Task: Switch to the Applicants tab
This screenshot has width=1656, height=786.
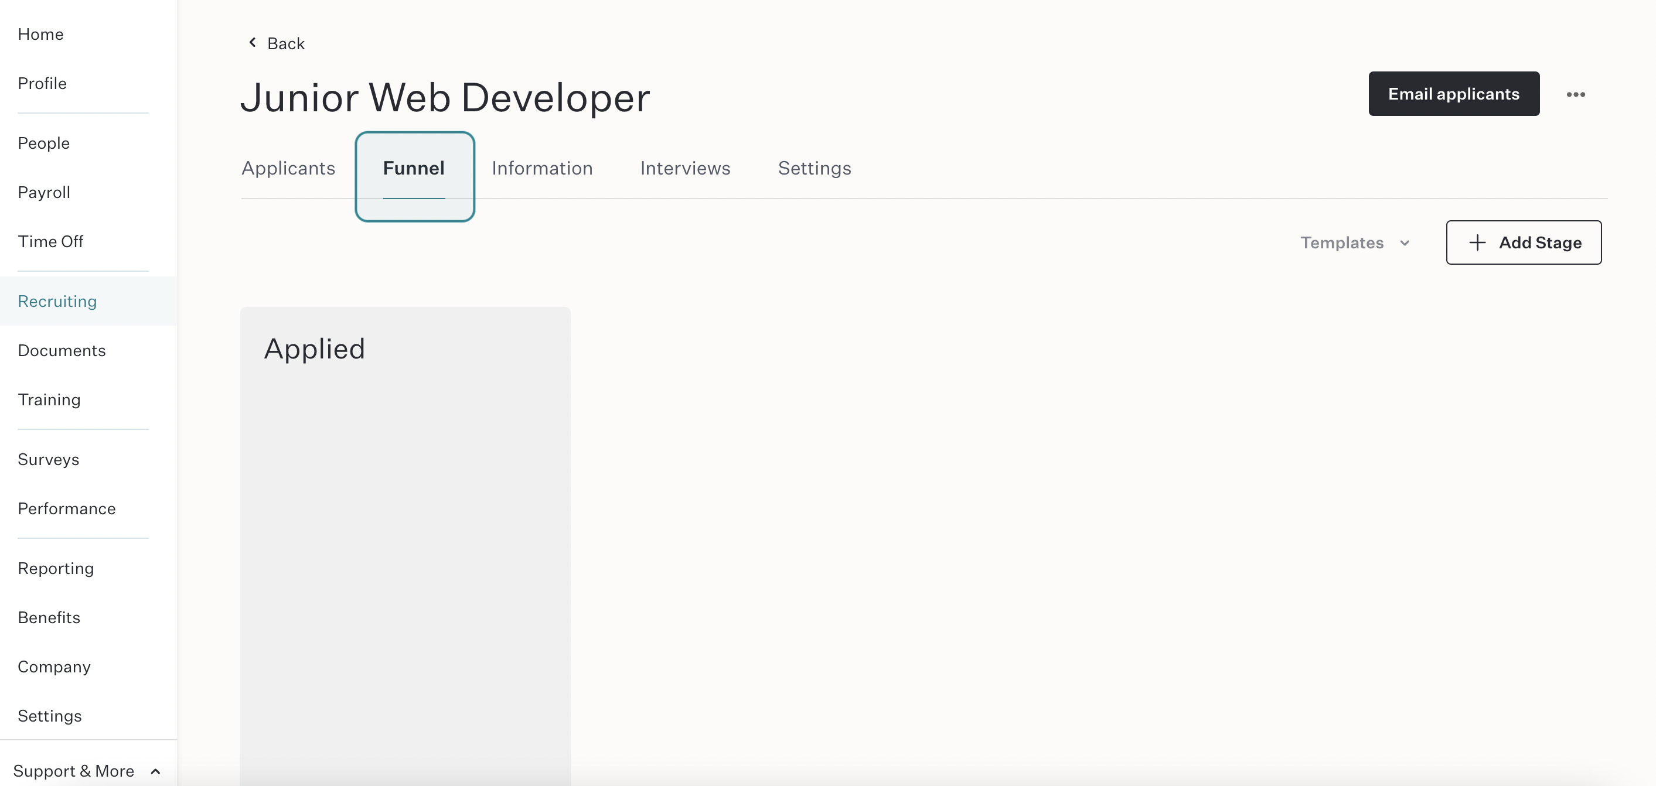Action: coord(289,168)
